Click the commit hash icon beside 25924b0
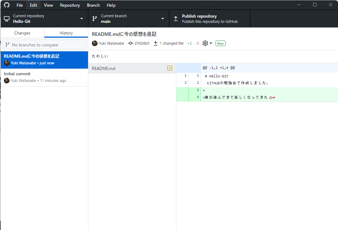Viewport: 338px width, 230px height. point(130,43)
